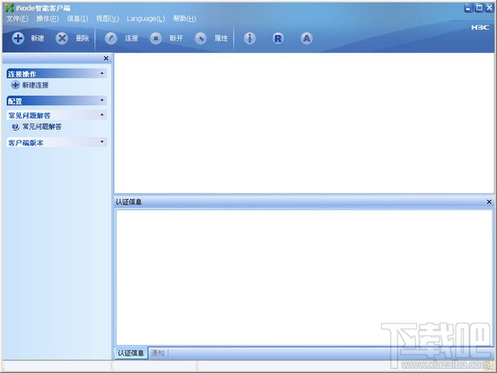This screenshot has height=373, width=497.
Task: Click the 客户端版本 header text
Action: point(26,143)
